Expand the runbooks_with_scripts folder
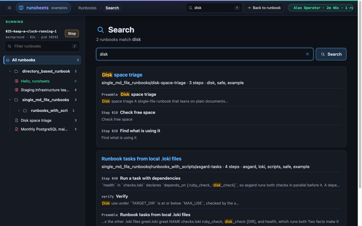This screenshot has height=226, width=362. click(x=19, y=110)
